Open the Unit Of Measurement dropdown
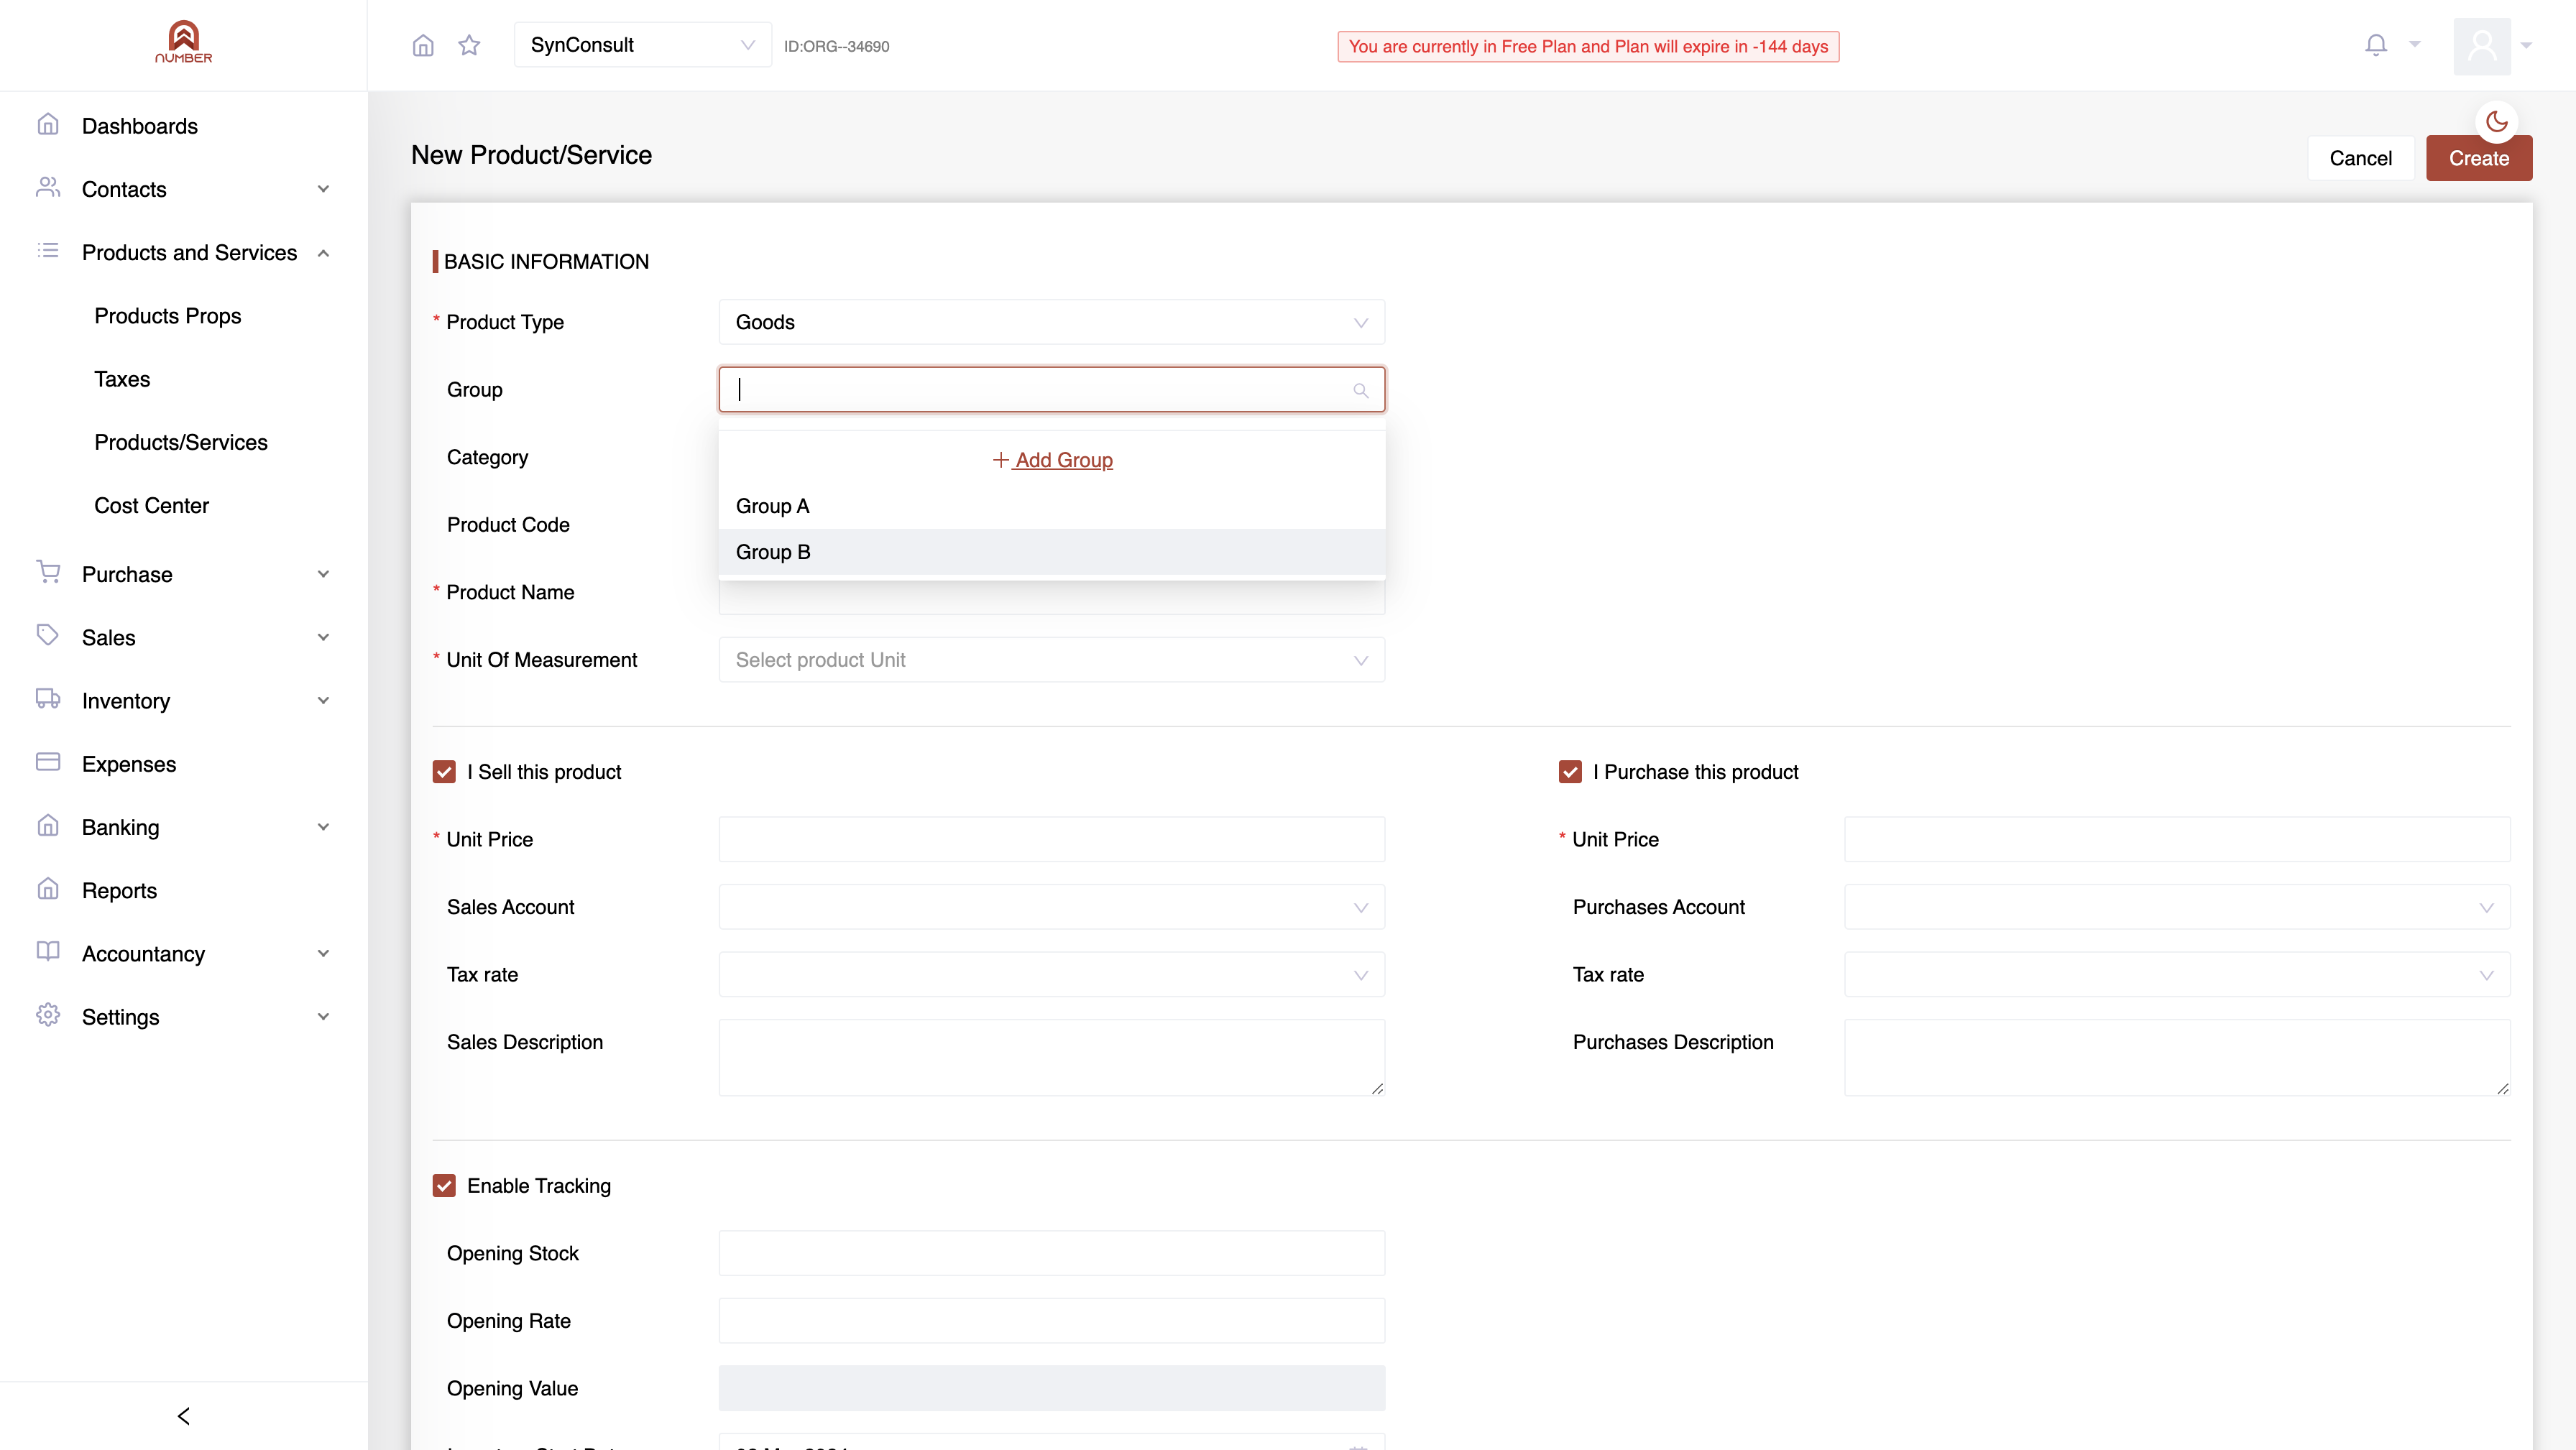2576x1450 pixels. point(1051,660)
